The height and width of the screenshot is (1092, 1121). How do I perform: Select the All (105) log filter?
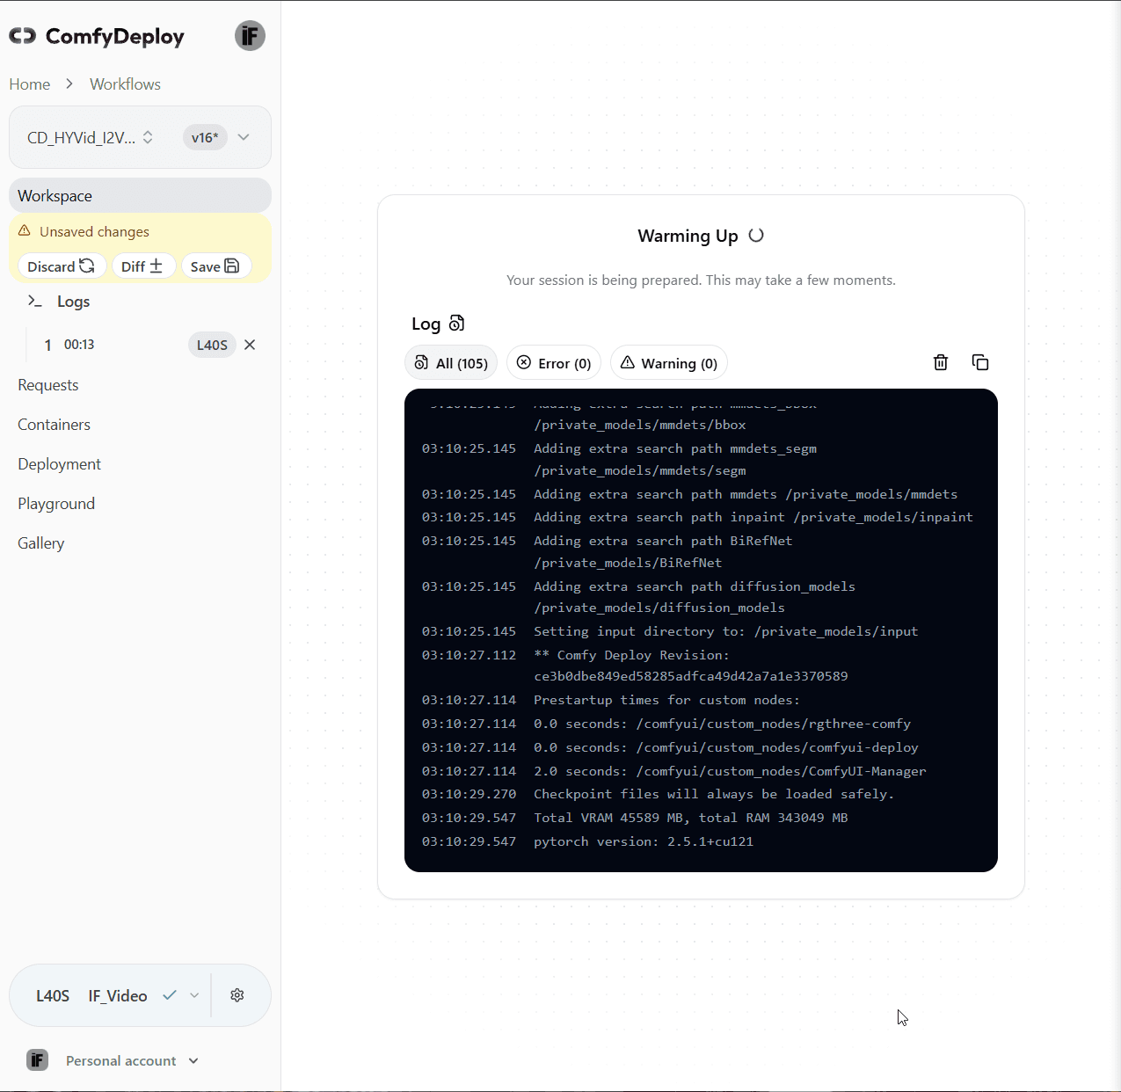click(x=450, y=362)
